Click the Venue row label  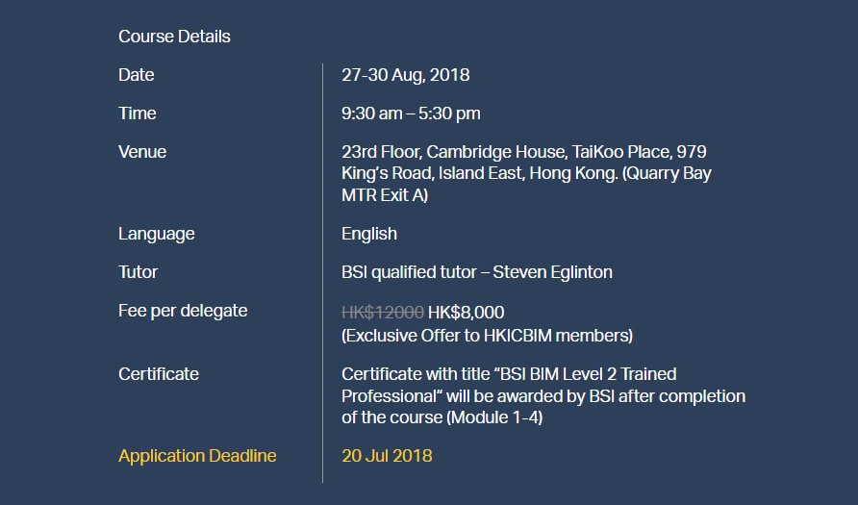142,152
